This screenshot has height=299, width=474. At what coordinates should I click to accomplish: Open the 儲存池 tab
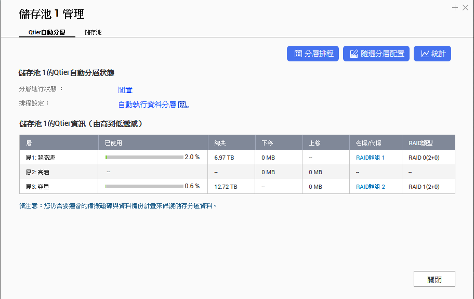pyautogui.click(x=93, y=32)
